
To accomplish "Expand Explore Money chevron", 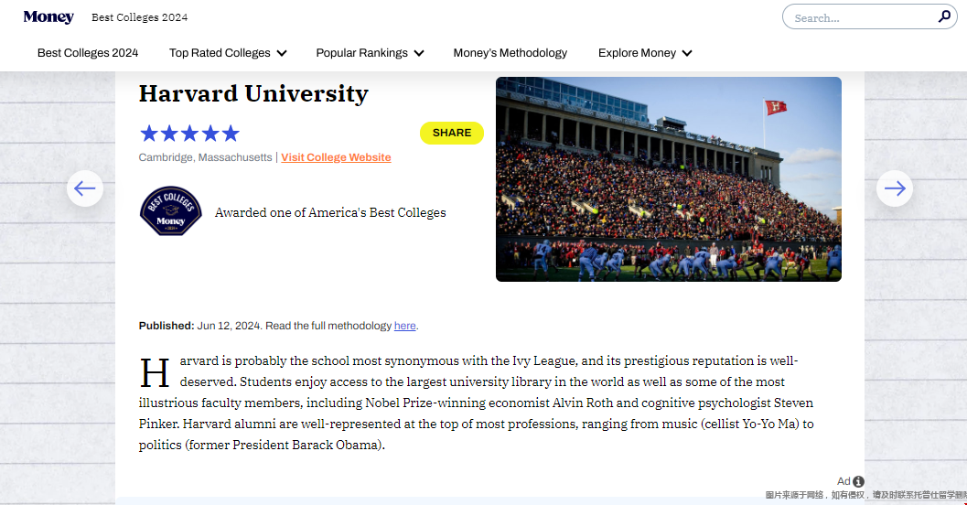I will [x=687, y=54].
